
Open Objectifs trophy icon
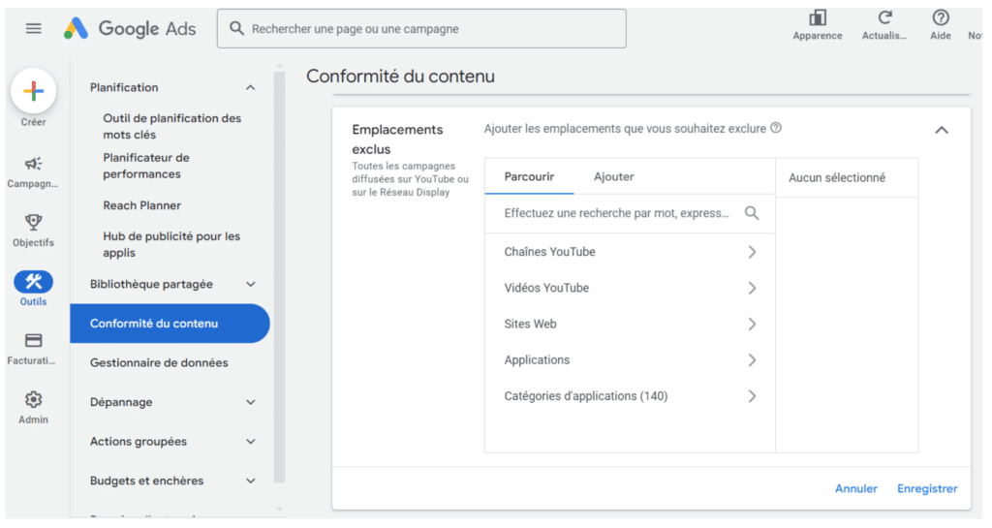pyautogui.click(x=34, y=223)
